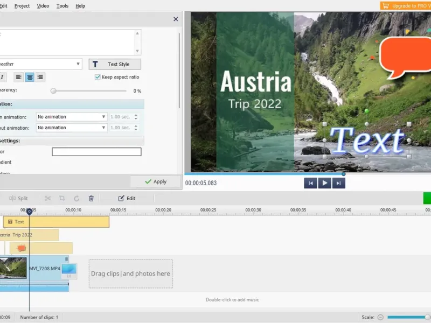Image resolution: width=431 pixels, height=323 pixels.
Task: Click the scissors cut icon
Action: click(x=48, y=198)
